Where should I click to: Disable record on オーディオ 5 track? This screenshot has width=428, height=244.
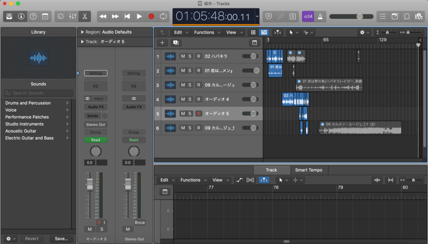coord(199,114)
